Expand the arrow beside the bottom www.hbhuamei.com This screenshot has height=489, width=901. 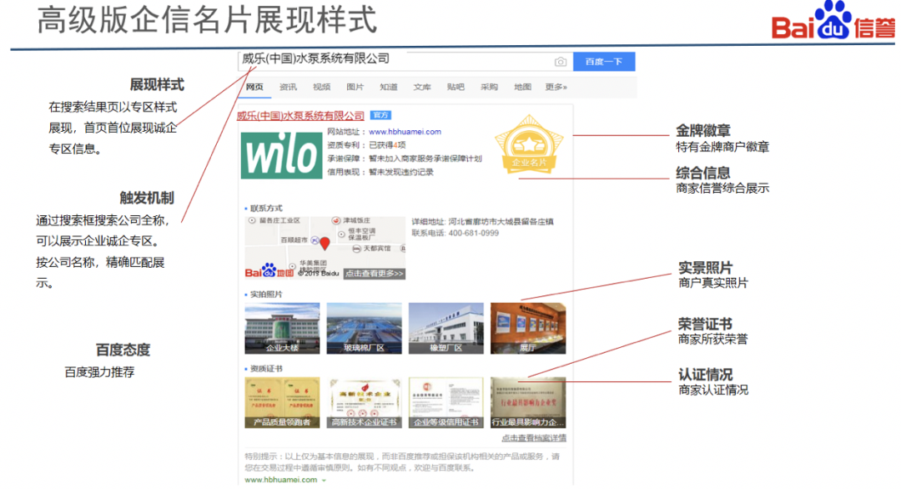coord(324,481)
